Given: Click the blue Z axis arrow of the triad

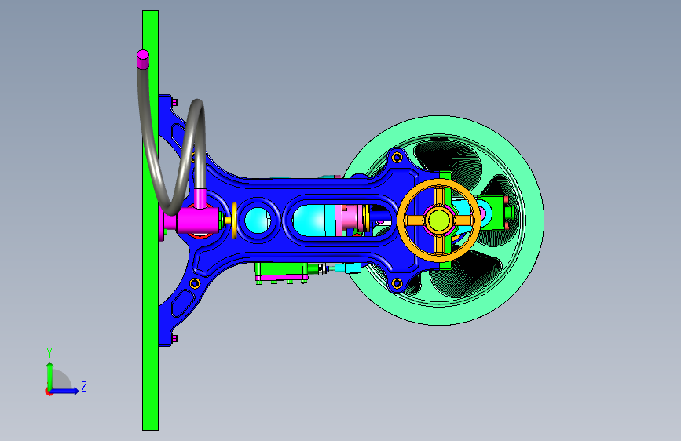Looking at the screenshot, I should (65, 391).
